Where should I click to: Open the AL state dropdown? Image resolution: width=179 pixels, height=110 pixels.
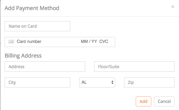[97, 83]
